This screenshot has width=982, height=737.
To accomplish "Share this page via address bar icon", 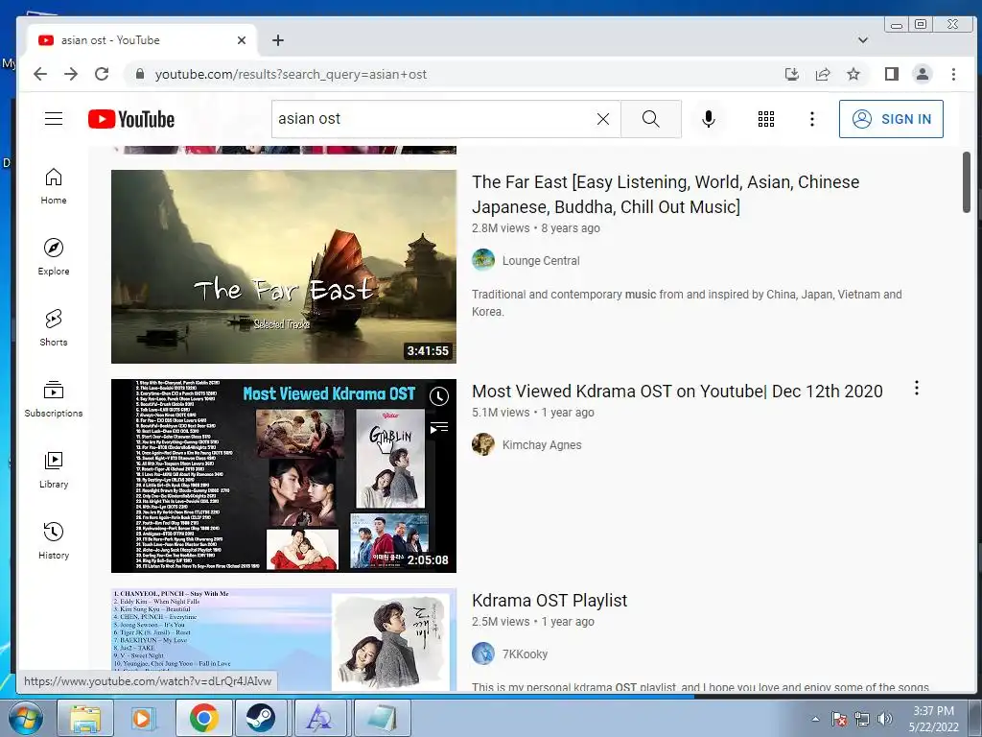I will [822, 74].
